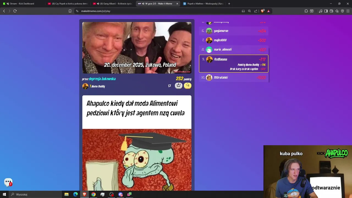Open site settings icon beside the URL

[77, 11]
